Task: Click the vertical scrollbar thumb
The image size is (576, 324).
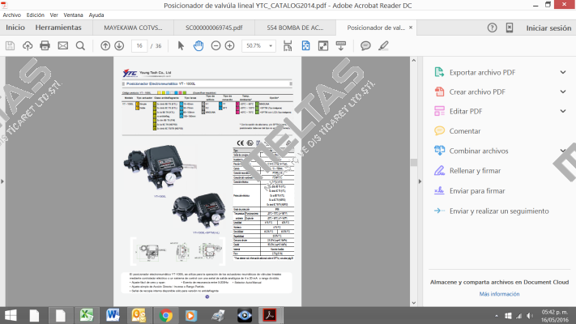Action: (414, 162)
